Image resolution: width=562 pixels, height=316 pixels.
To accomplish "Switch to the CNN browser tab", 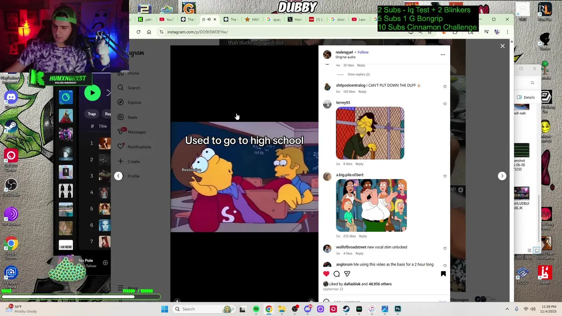I will pos(317,19).
